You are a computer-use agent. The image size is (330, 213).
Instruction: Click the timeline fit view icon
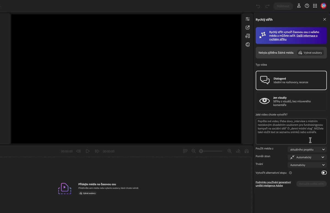pyautogui.click(x=185, y=151)
